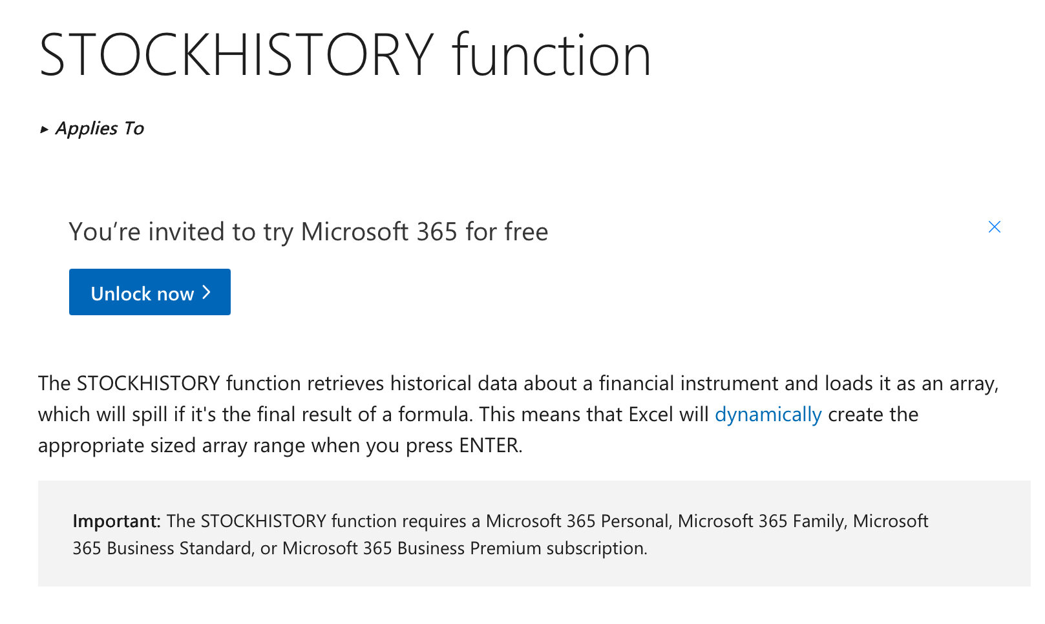Image resolution: width=1045 pixels, height=624 pixels.
Task: Click Microsoft 365 Family in the note
Action: (761, 521)
